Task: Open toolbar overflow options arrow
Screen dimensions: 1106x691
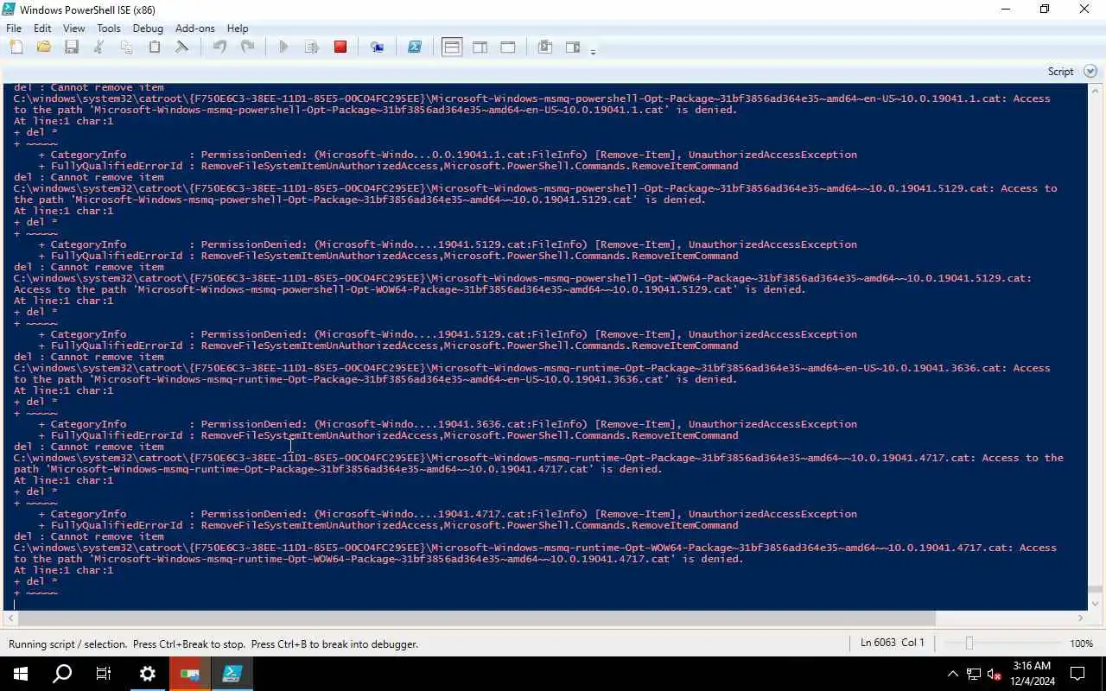Action: (593, 52)
